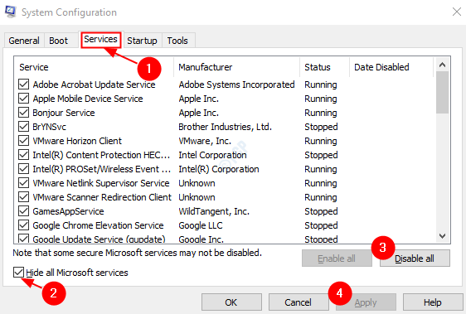
Task: Click the scrollbar down arrow
Action: (442, 236)
